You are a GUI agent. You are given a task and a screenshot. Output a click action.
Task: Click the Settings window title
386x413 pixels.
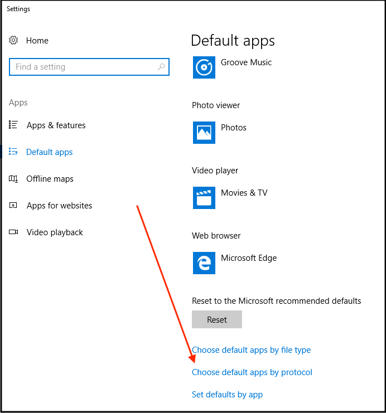pos(18,9)
